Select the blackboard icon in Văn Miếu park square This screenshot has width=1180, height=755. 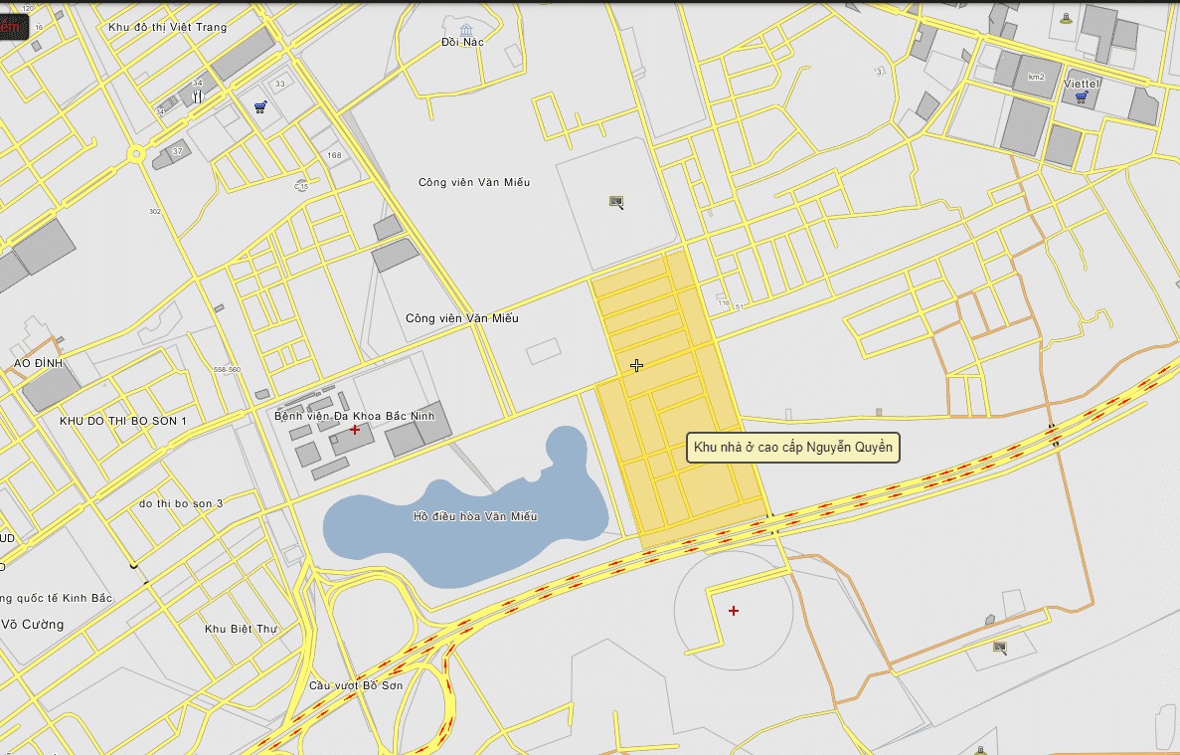tap(616, 202)
